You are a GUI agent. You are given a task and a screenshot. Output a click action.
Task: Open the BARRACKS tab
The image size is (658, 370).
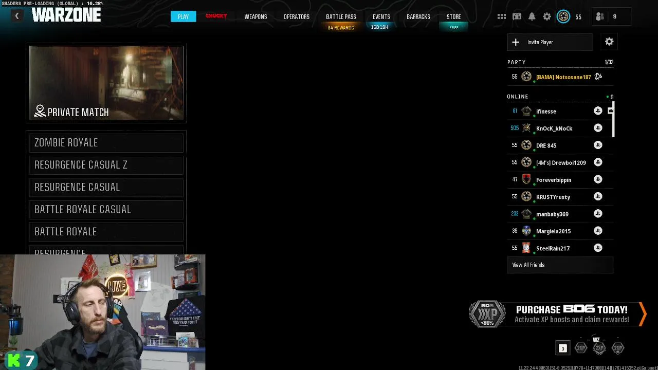point(418,16)
